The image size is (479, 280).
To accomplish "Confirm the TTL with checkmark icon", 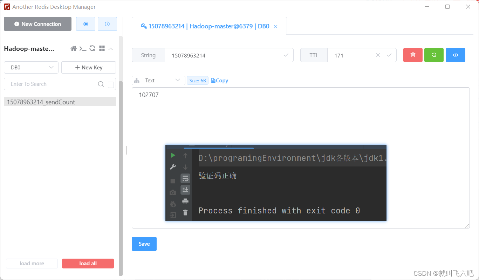I will click(389, 55).
